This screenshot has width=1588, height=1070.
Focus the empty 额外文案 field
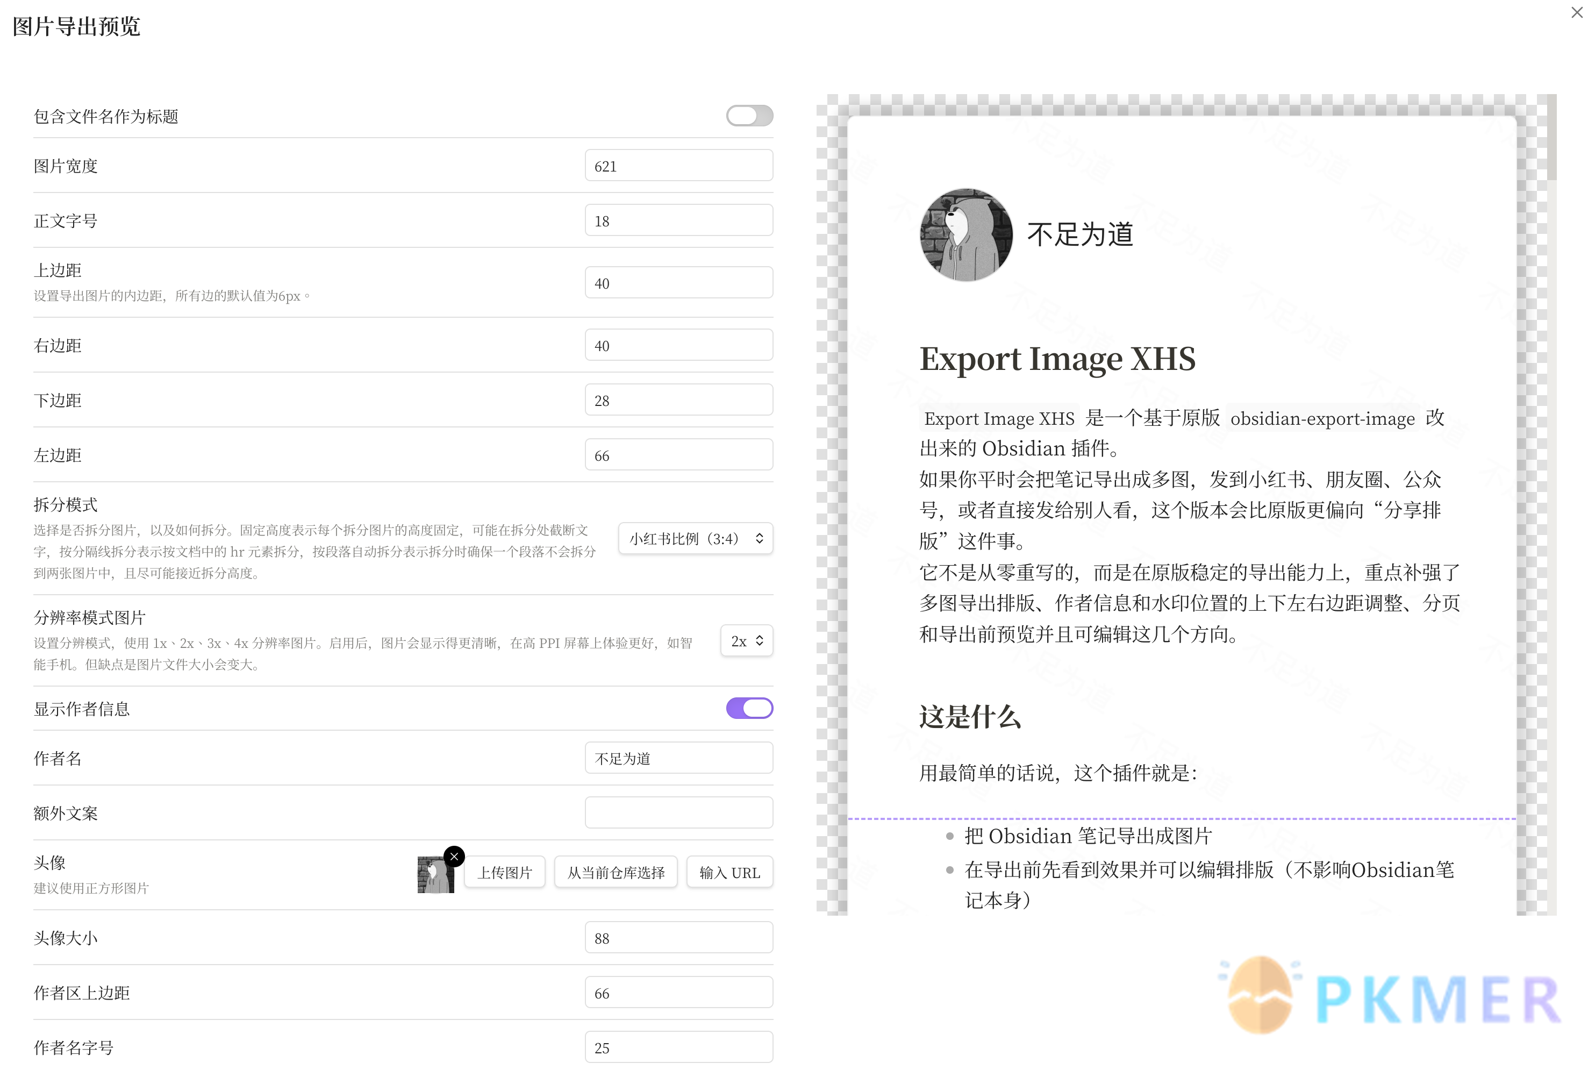click(679, 813)
